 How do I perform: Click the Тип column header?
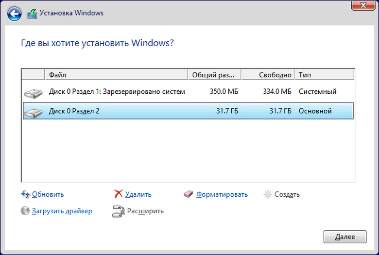tap(324, 74)
